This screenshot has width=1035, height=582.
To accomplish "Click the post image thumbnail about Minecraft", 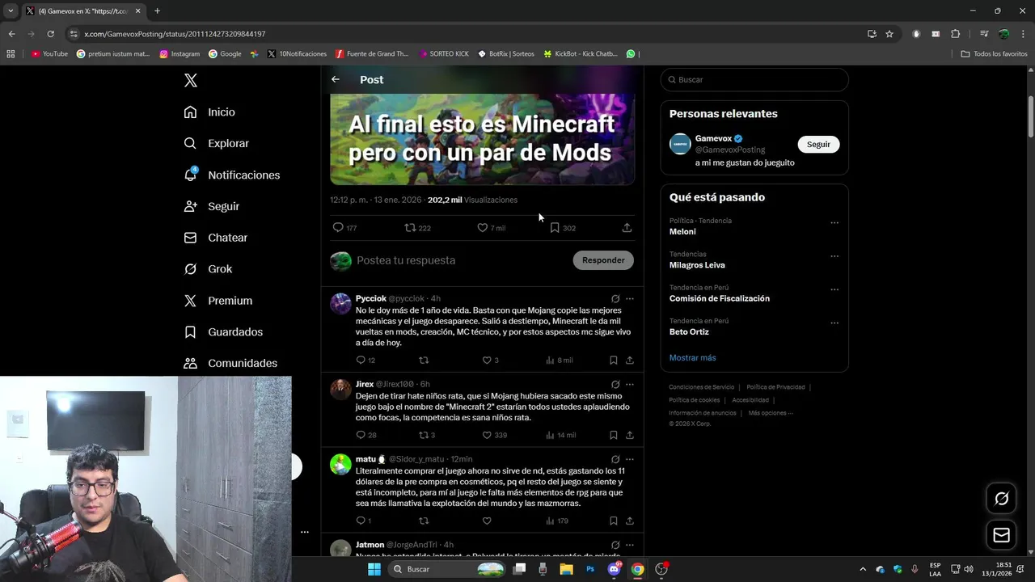I will (x=482, y=139).
